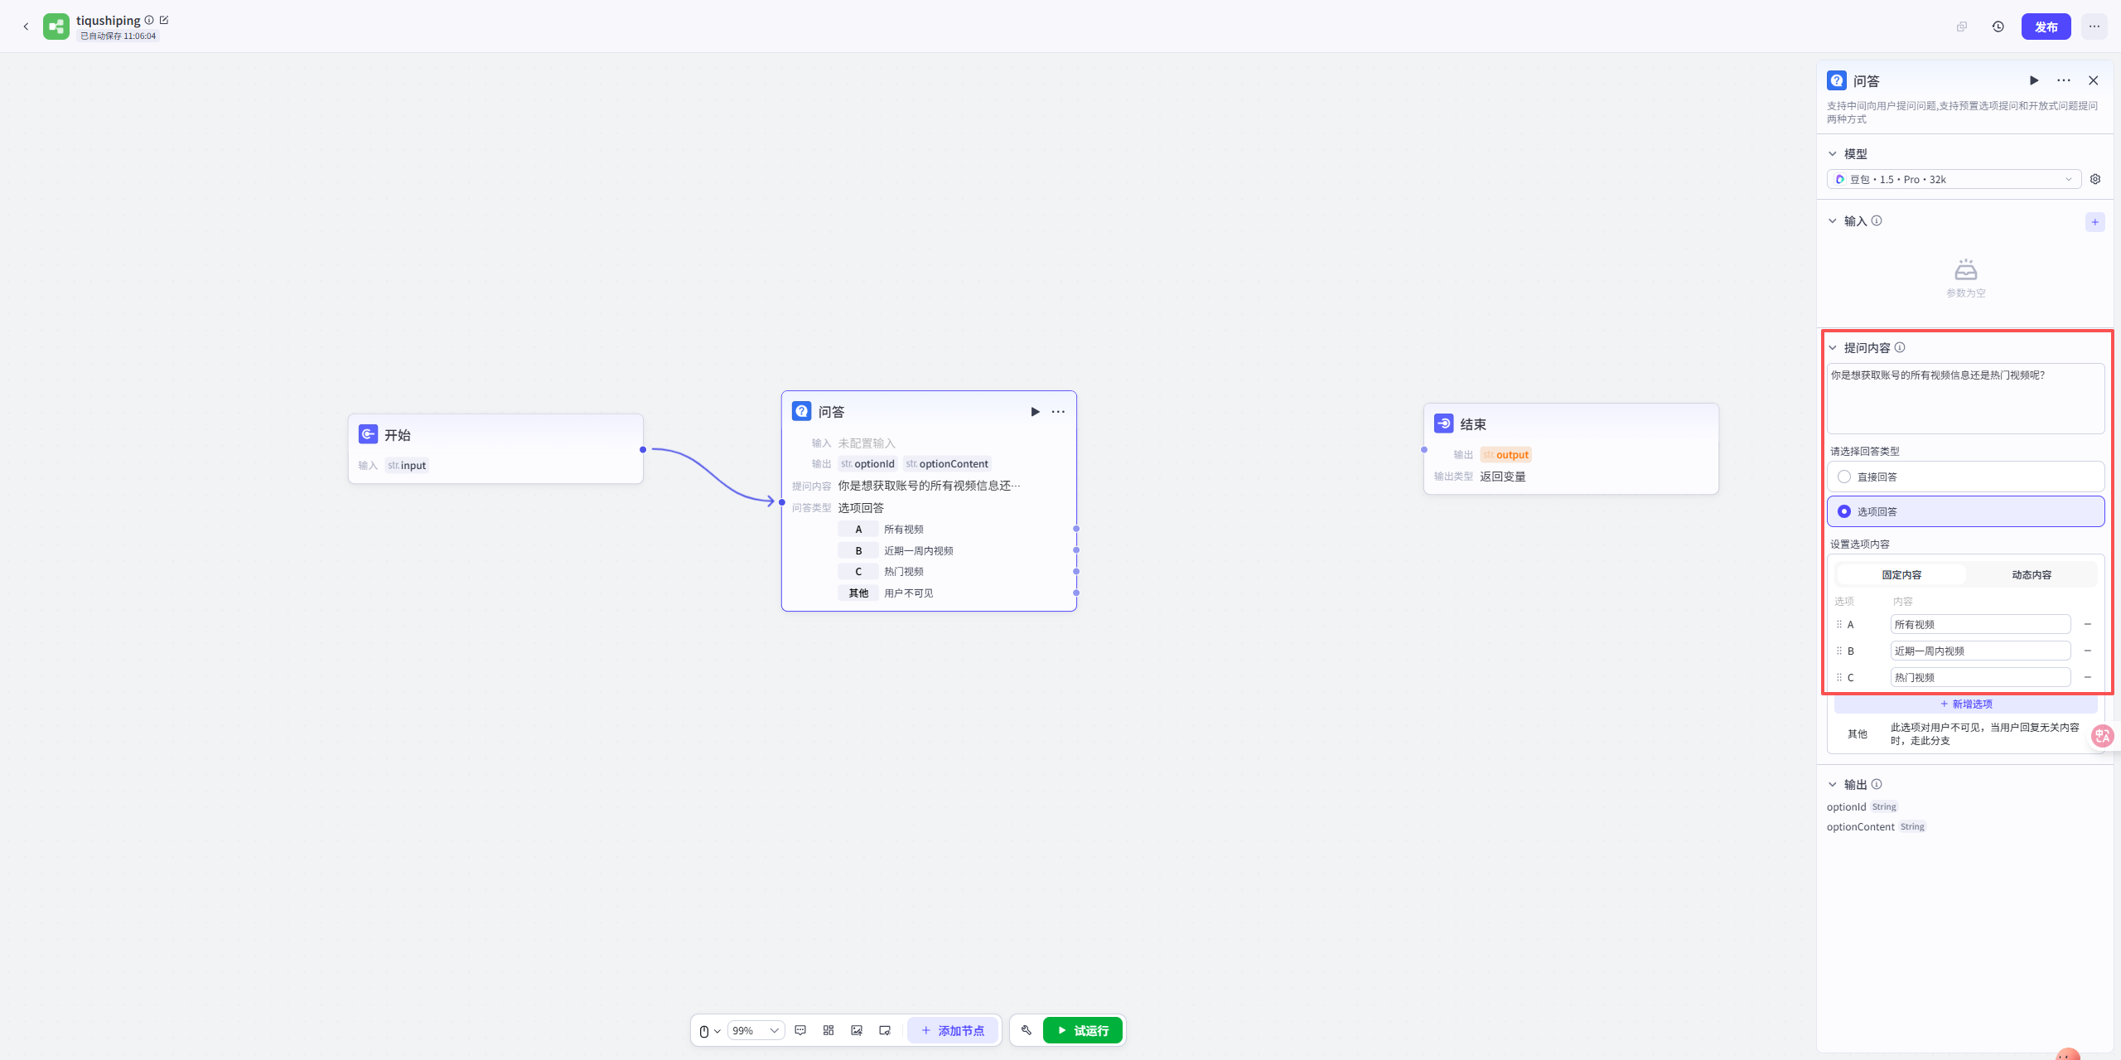Click the wrench debug icon near 试运行
The image size is (2121, 1060).
click(x=1026, y=1030)
